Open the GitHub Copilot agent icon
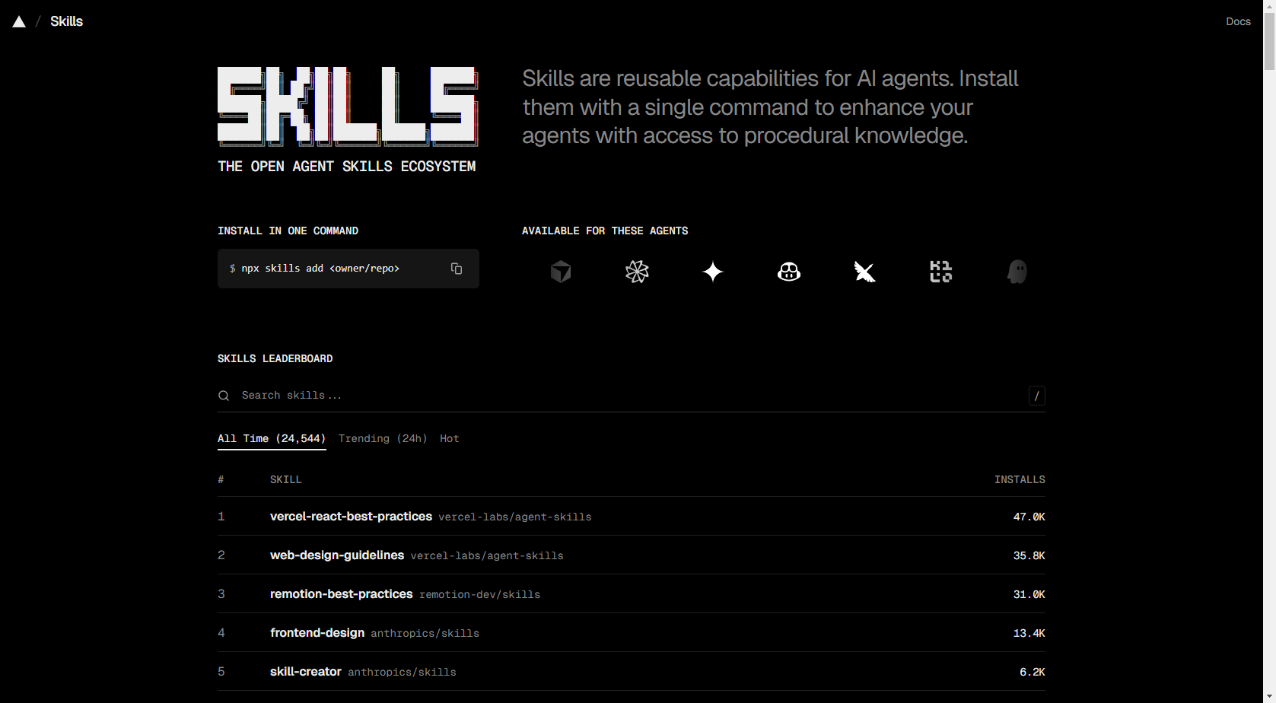Image resolution: width=1276 pixels, height=703 pixels. pos(789,272)
